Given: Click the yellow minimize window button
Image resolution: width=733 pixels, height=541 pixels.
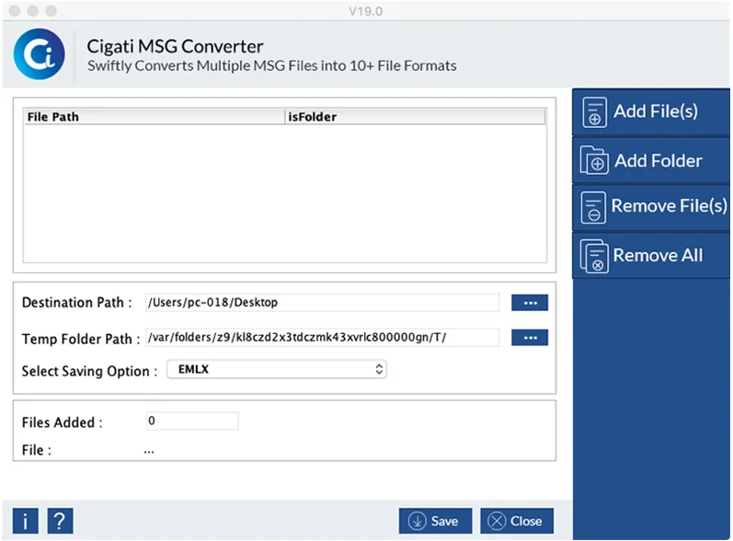Looking at the screenshot, I should click(x=33, y=11).
